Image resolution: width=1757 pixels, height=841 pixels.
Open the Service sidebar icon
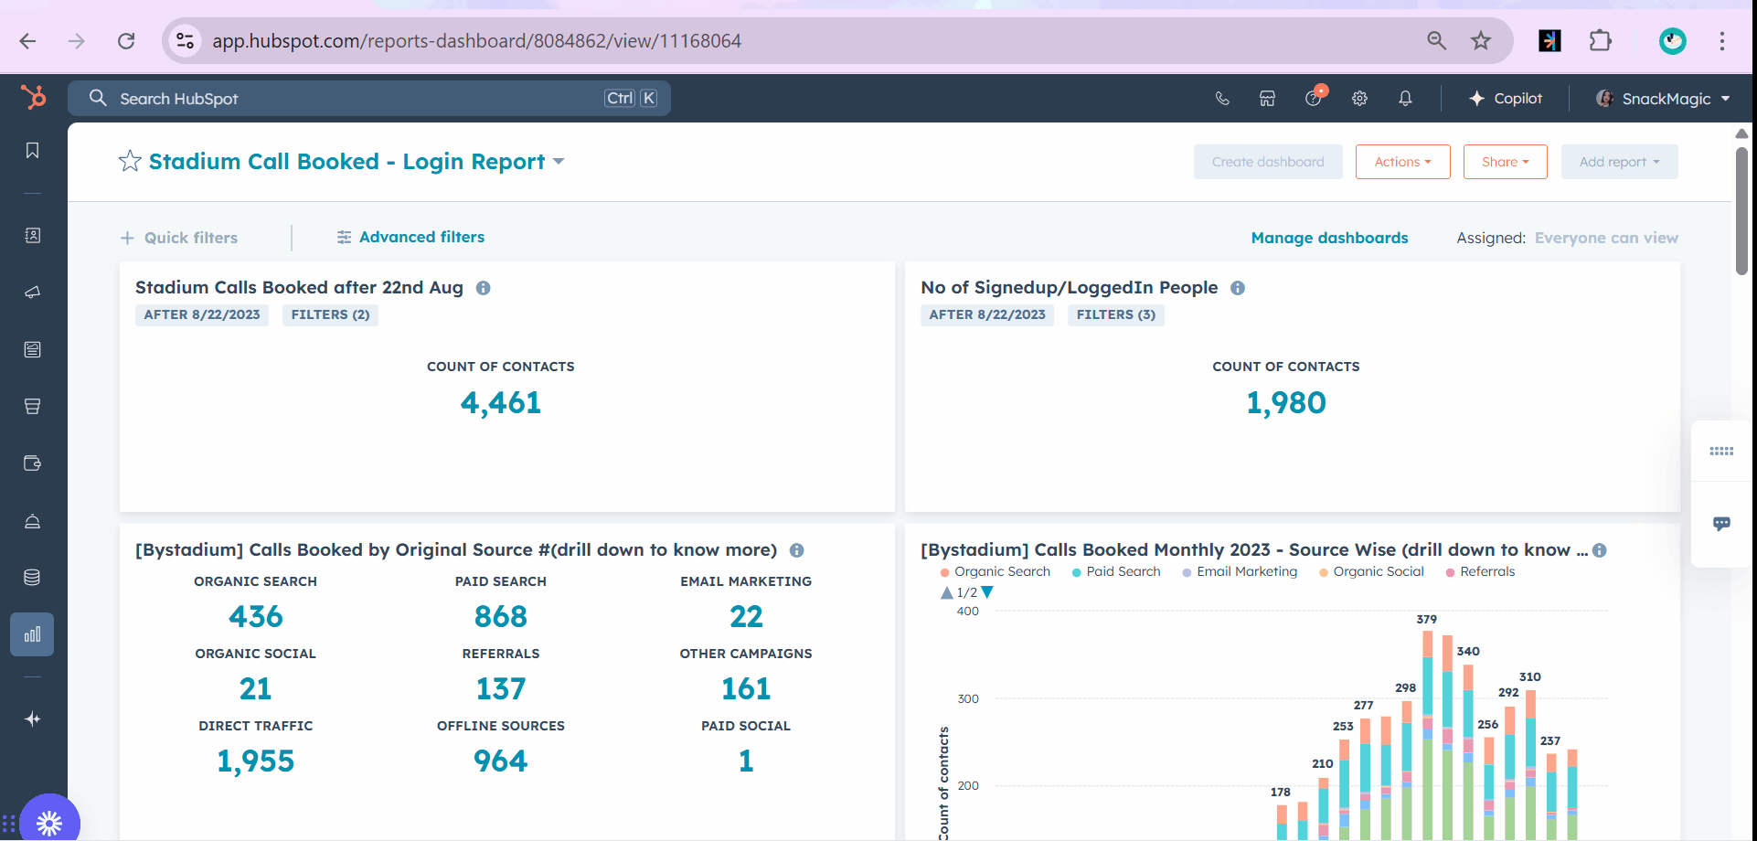pos(32,521)
